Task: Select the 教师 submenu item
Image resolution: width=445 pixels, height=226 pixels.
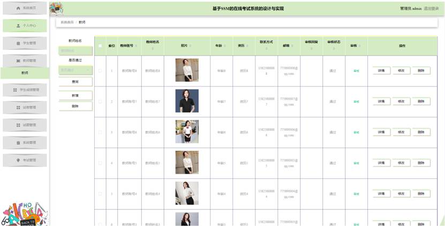Action: 25,73
